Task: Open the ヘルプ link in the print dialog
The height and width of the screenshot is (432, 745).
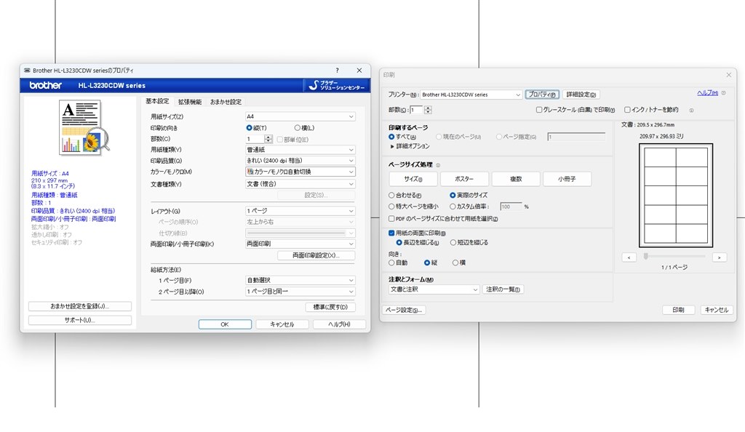Action: point(709,94)
